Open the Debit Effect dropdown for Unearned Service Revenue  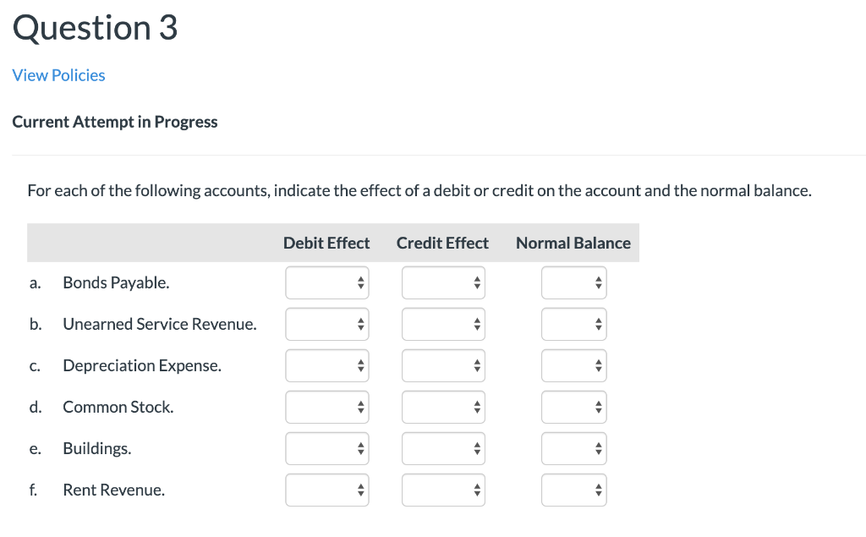pos(327,324)
